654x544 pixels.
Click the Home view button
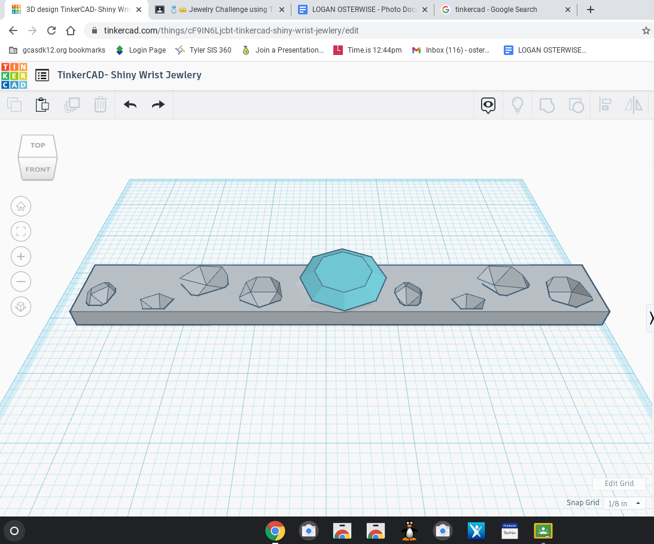(x=21, y=206)
